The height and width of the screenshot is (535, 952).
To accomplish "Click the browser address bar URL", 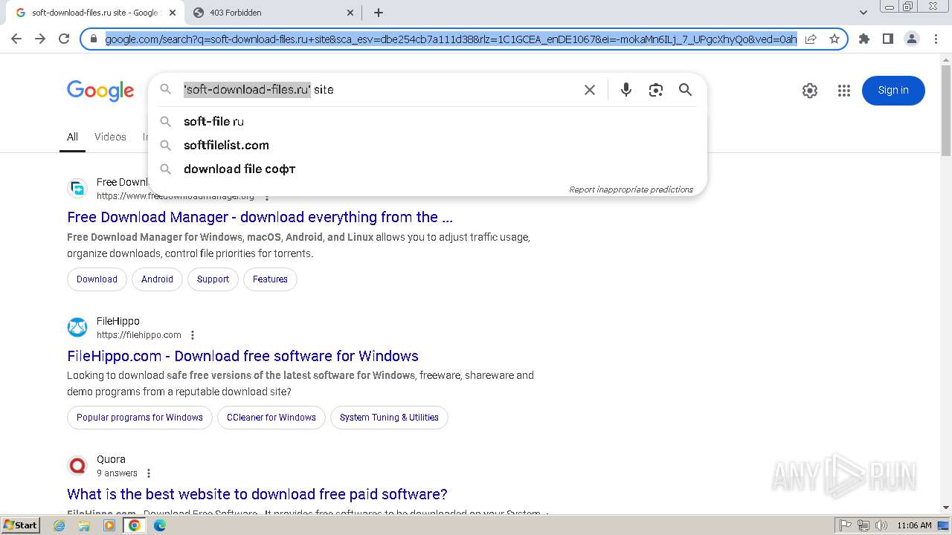I will tap(451, 39).
